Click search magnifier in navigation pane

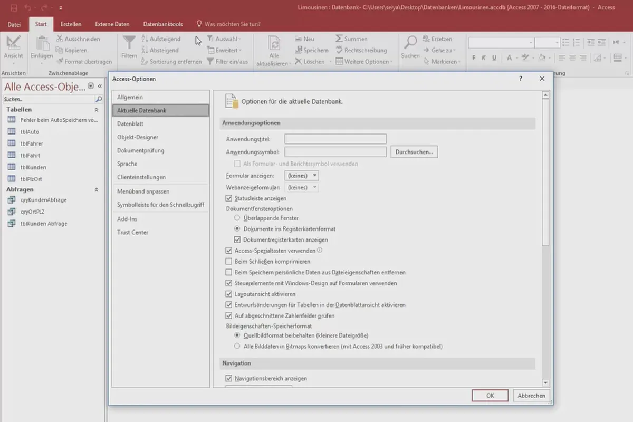99,99
